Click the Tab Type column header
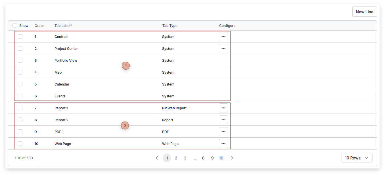Viewport: 385px width, 175px height. click(170, 25)
